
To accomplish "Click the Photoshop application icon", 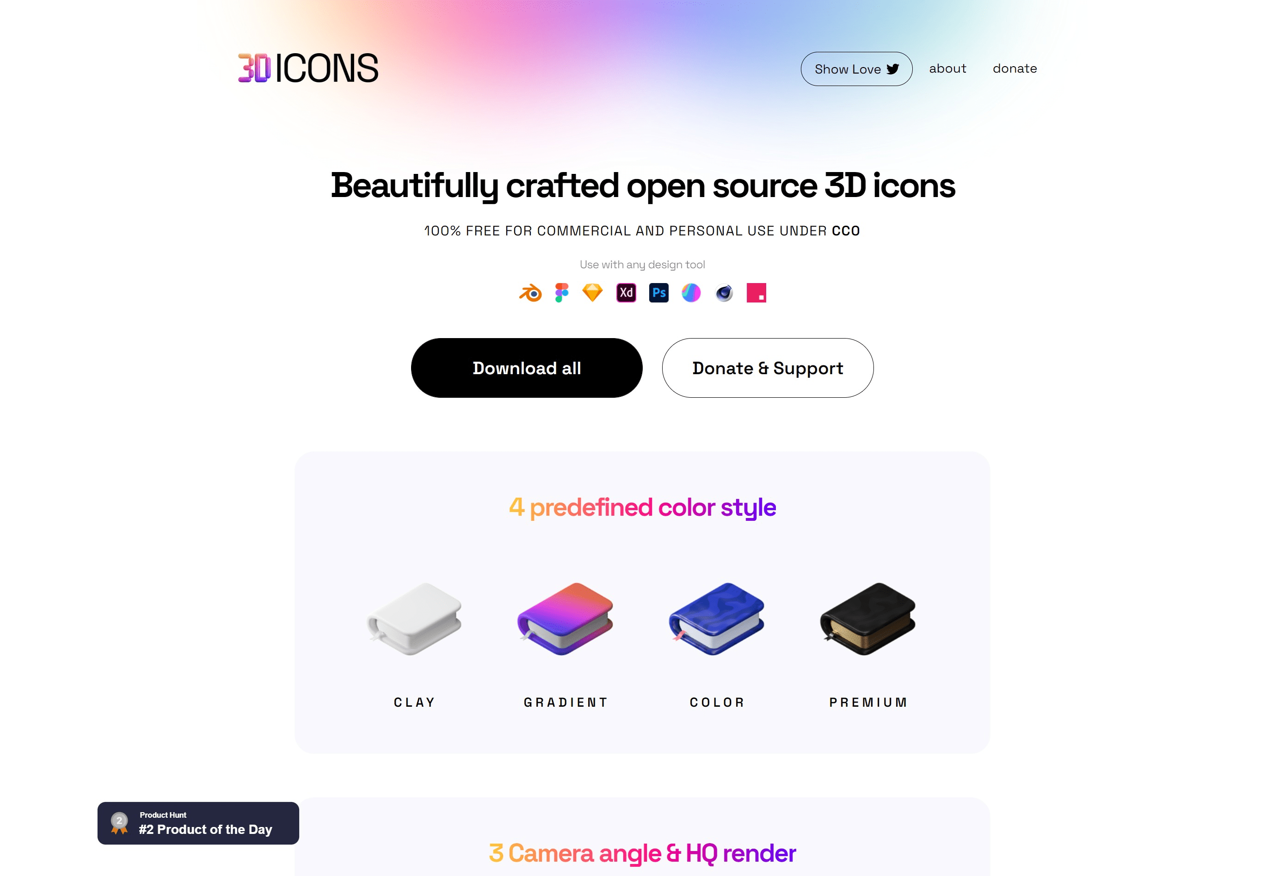I will tap(659, 292).
